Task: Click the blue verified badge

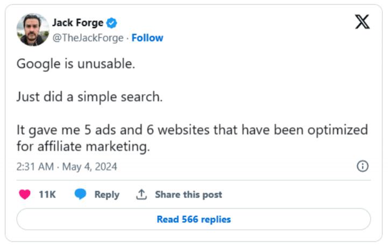Action: 111,23
